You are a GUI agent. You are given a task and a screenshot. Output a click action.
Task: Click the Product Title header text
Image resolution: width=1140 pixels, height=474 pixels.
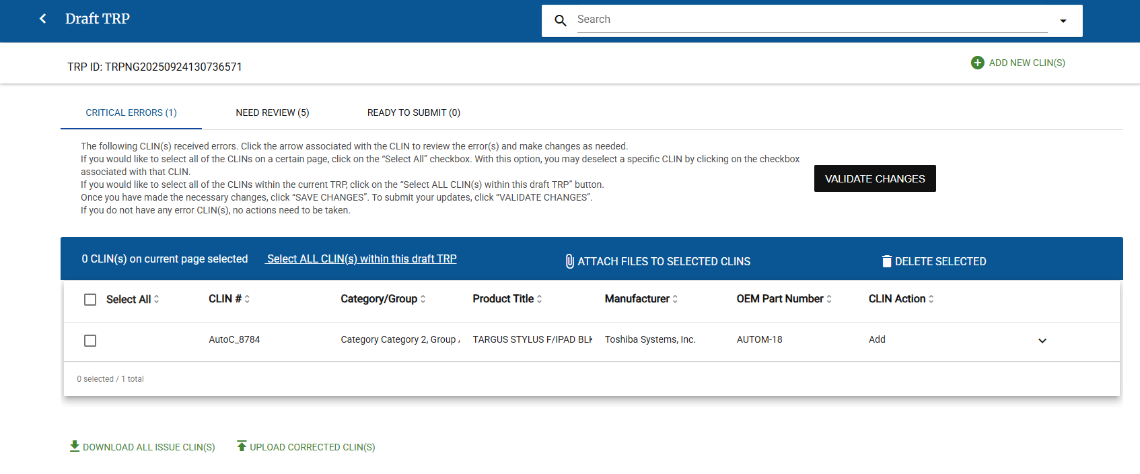[503, 299]
